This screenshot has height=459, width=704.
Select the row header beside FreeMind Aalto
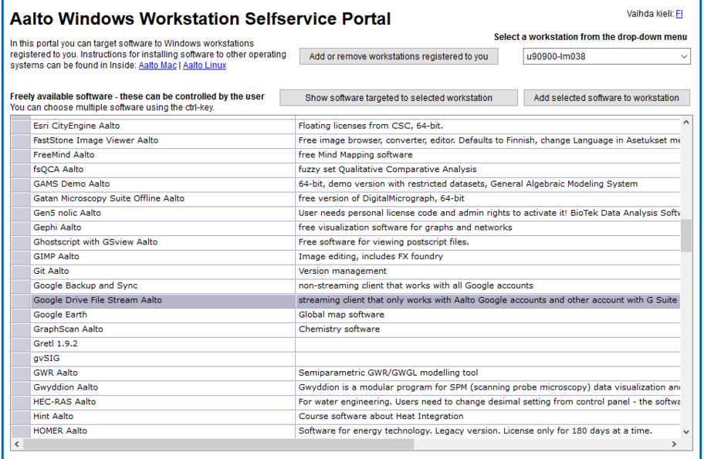(x=21, y=155)
